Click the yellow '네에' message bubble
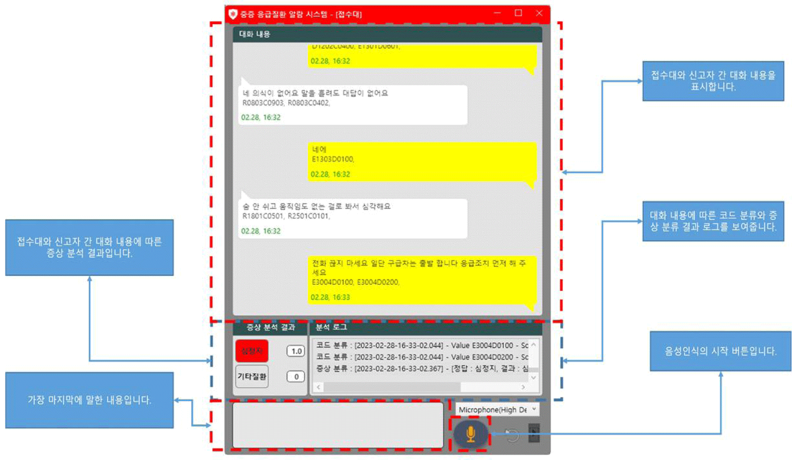792x460 pixels. click(422, 161)
